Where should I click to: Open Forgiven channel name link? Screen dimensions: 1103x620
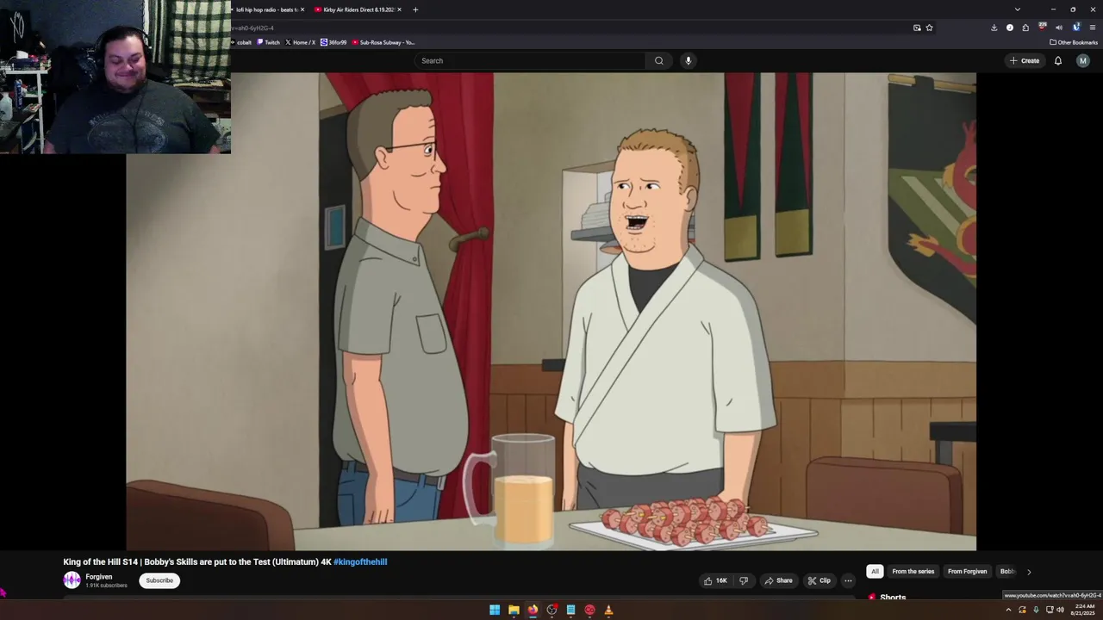pyautogui.click(x=99, y=577)
